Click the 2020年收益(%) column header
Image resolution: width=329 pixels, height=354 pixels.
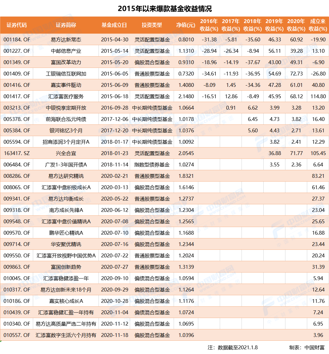click(296, 25)
